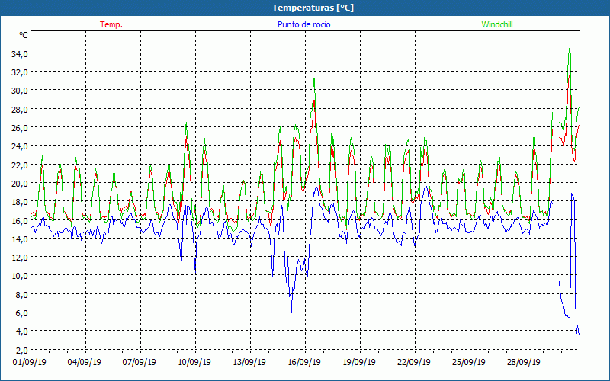The height and width of the screenshot is (381, 610).
Task: Click the 10,0 y-axis value
Action: tap(20, 276)
